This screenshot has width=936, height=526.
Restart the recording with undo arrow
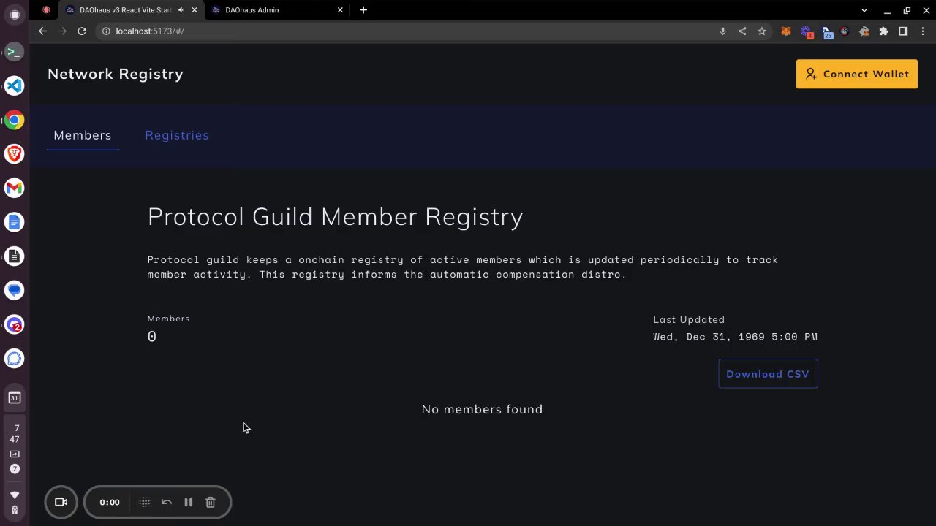pyautogui.click(x=166, y=502)
